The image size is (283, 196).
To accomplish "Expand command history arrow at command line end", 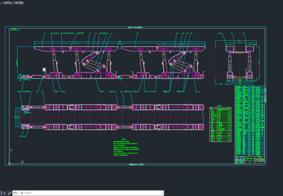I will point(162,193).
